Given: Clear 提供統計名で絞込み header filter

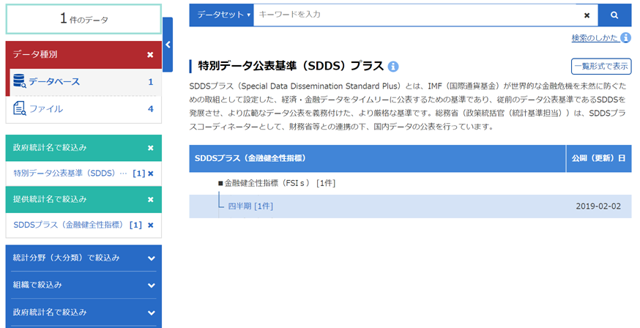Looking at the screenshot, I should (150, 199).
